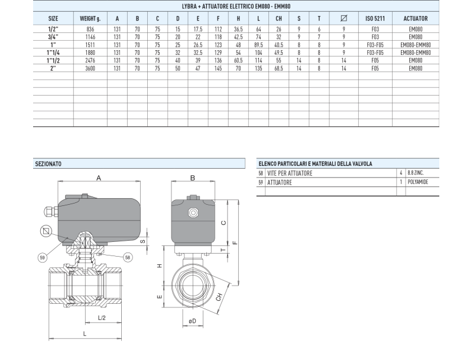Click the circular valve bore in the side view
The image size is (473, 354).
192,283
